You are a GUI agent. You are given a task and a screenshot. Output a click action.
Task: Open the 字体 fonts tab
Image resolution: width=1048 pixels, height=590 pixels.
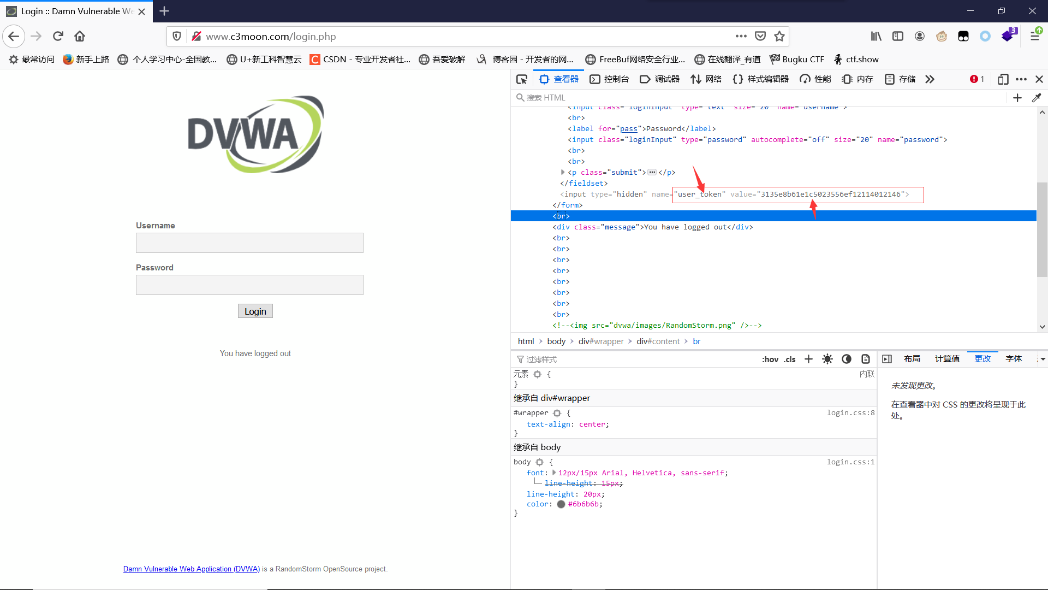point(1014,359)
